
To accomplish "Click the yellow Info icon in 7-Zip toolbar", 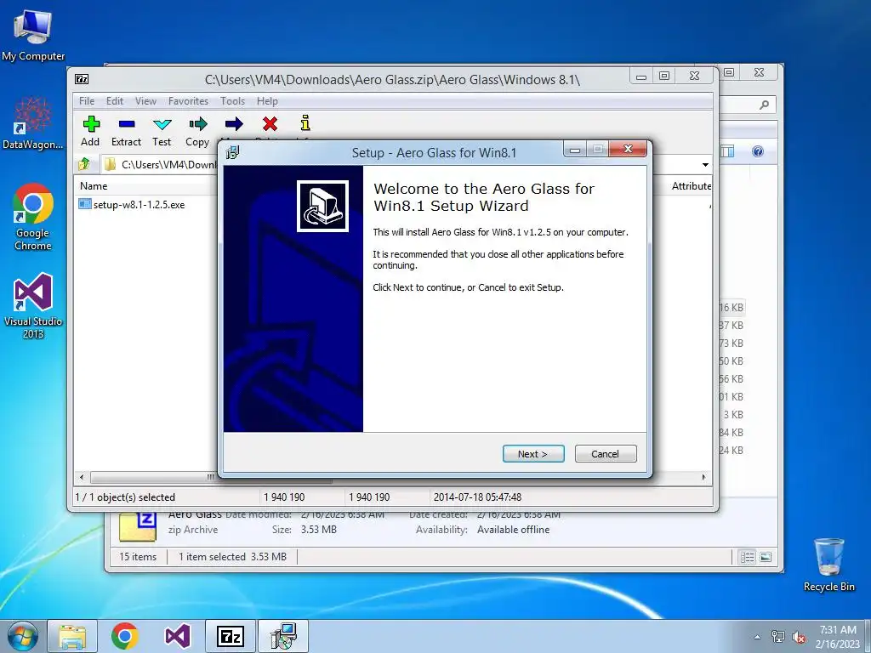I will point(305,123).
